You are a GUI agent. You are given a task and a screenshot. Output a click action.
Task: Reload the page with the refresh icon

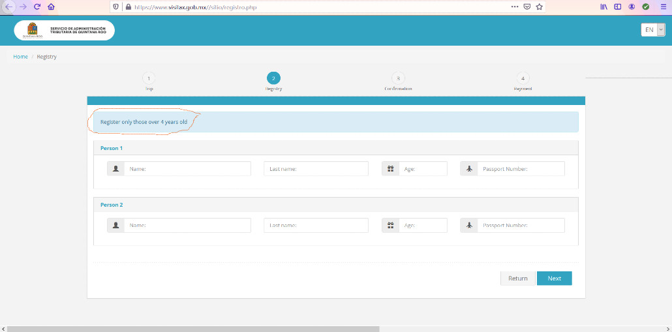(x=37, y=6)
